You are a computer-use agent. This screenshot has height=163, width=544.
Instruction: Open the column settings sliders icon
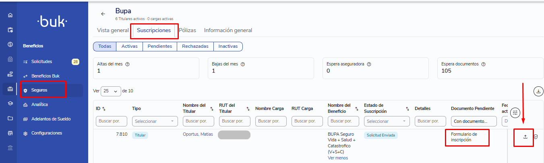click(515, 112)
